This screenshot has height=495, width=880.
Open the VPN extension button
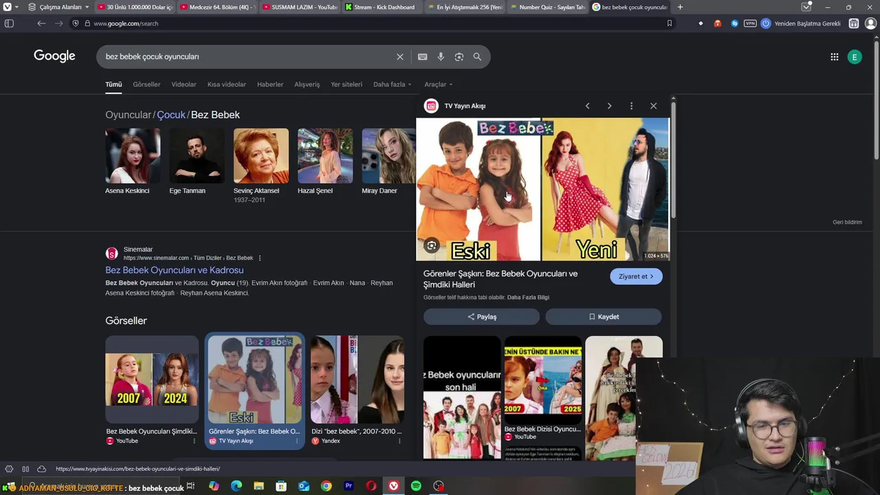coord(750,23)
